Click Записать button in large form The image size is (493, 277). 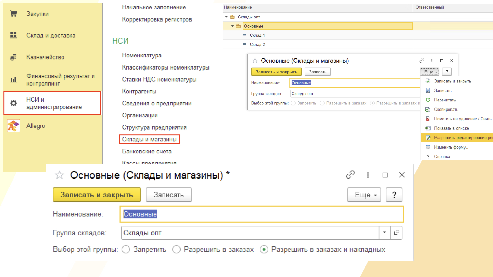click(169, 195)
